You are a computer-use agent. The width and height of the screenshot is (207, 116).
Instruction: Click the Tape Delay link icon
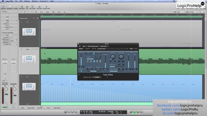pos(80,46)
